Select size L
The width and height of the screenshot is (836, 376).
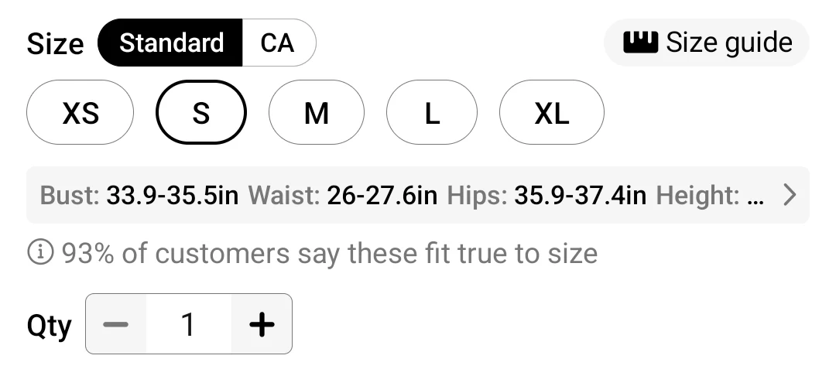click(x=432, y=113)
